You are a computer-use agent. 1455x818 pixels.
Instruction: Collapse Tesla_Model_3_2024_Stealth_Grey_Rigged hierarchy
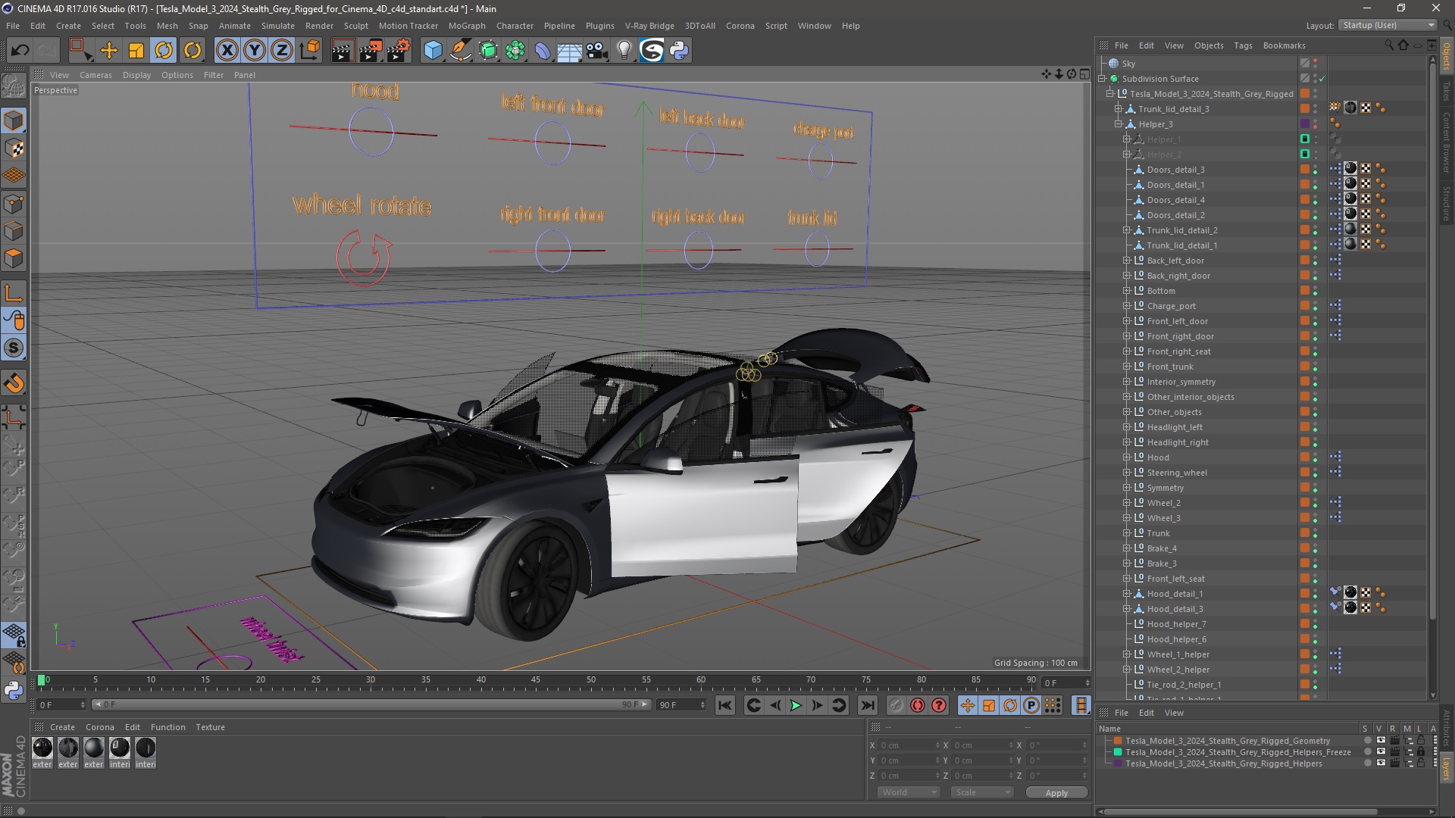[x=1109, y=94]
